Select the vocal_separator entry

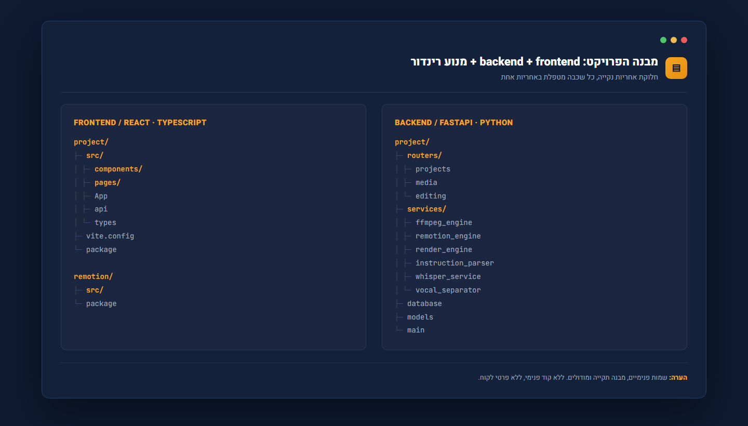point(448,290)
